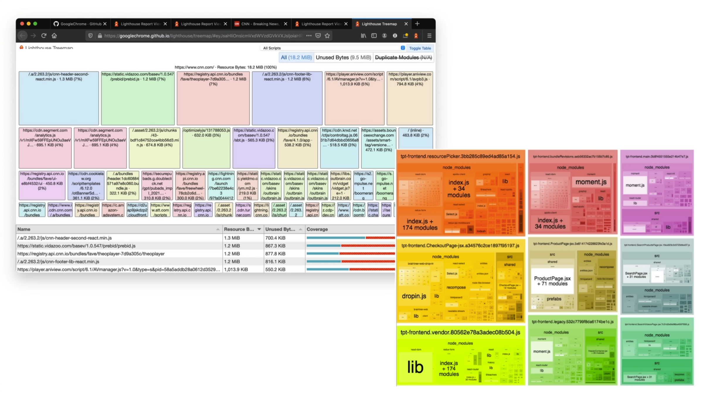Open the page actions three-dots menu
The image size is (705, 396).
tap(309, 35)
